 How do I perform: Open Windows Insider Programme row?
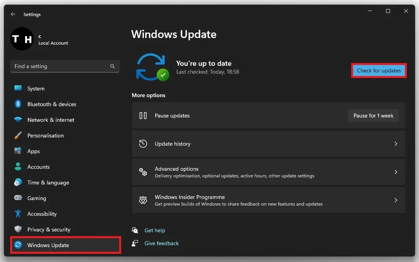[268, 200]
